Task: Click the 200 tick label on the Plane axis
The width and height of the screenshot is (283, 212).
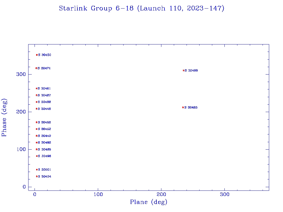Action: tap(161, 195)
